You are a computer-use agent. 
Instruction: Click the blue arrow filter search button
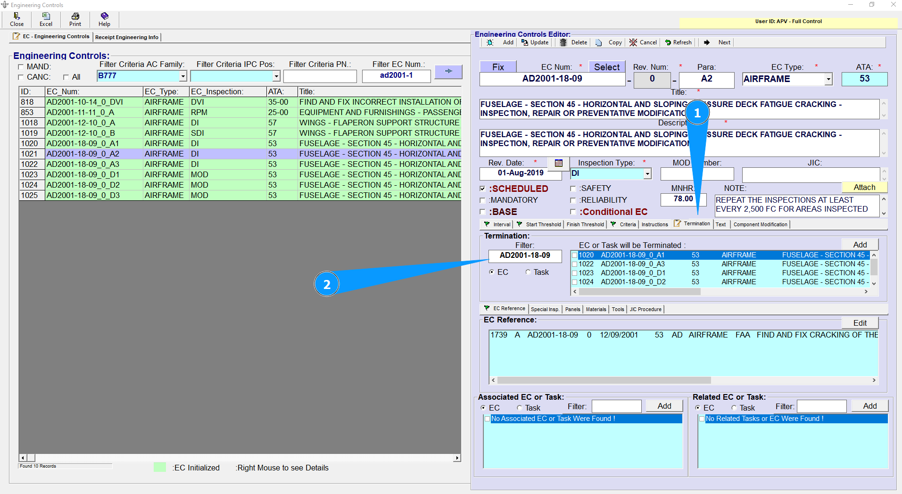[448, 71]
